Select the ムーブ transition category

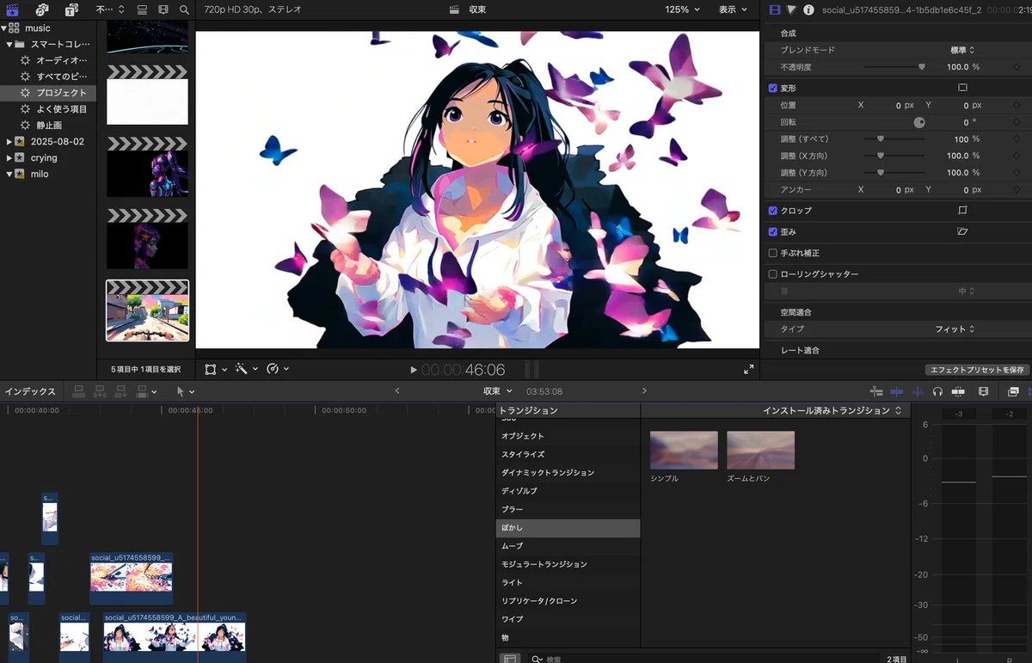click(x=568, y=546)
